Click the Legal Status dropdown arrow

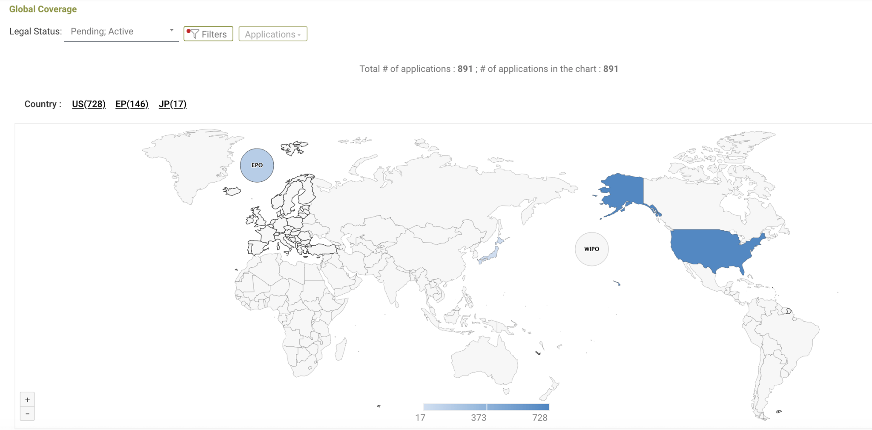(x=172, y=30)
